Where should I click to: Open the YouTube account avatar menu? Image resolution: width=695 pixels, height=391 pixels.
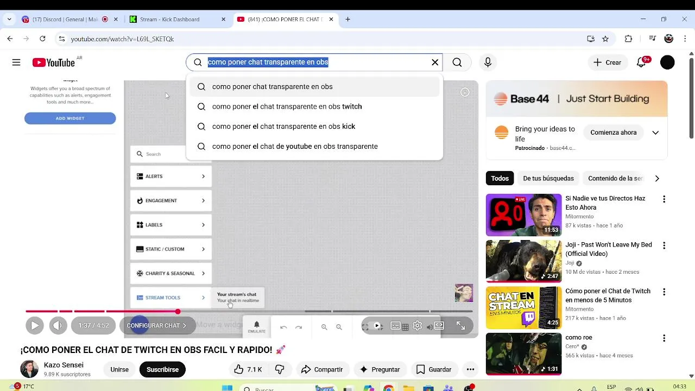point(667,62)
